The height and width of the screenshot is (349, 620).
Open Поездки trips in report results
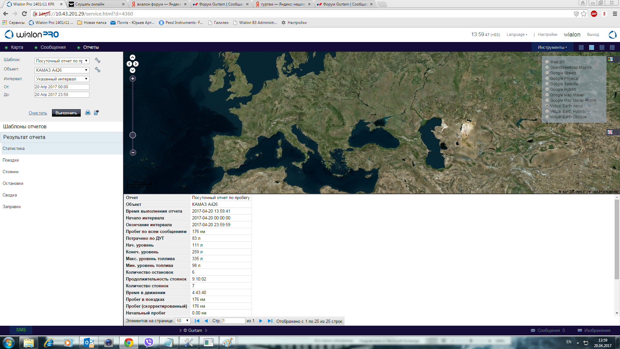11,160
